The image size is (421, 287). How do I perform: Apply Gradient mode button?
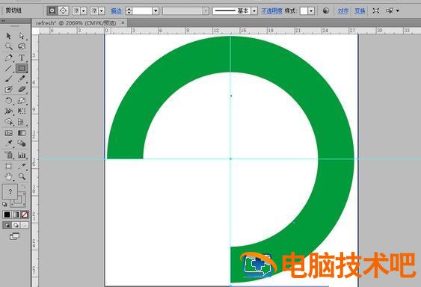click(16, 215)
